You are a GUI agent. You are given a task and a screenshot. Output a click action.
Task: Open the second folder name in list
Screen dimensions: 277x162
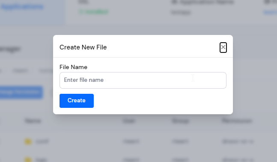[x=41, y=160]
